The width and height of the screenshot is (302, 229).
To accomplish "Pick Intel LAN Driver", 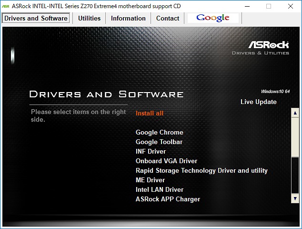I will point(159,189).
